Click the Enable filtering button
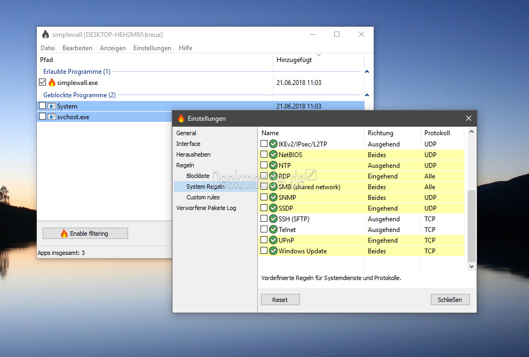529x357 pixels. [x=85, y=234]
